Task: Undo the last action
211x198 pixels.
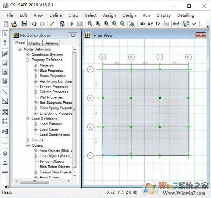Action: 34,24
